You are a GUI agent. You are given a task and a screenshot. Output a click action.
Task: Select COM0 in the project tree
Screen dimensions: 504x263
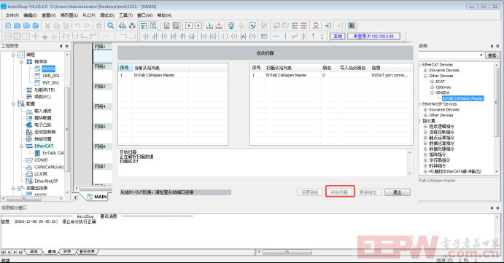tap(41, 160)
